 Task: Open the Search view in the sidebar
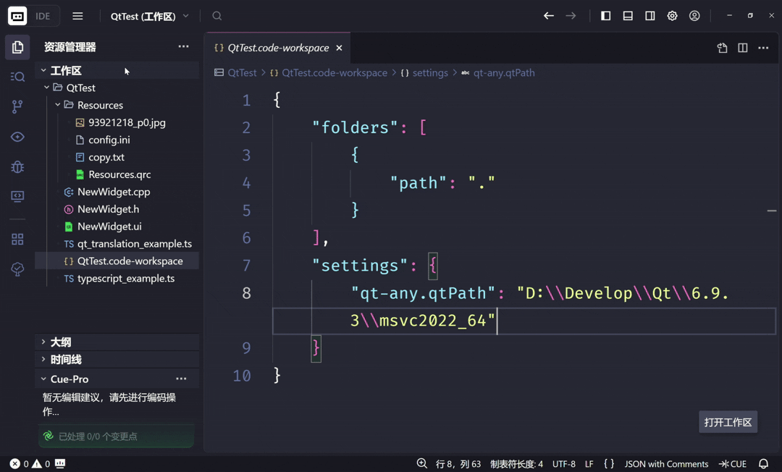pos(17,76)
